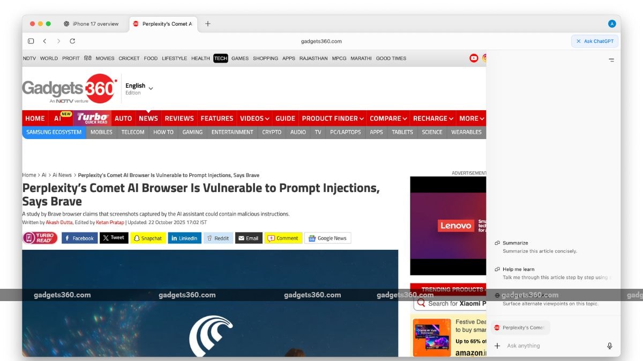Image resolution: width=643 pixels, height=361 pixels.
Task: Close the Ask ChatGPT sidebar button
Action: [x=595, y=41]
